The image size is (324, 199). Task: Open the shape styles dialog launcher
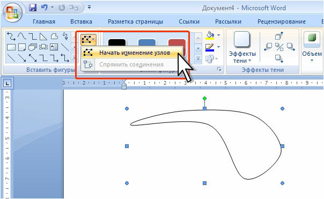(x=219, y=69)
